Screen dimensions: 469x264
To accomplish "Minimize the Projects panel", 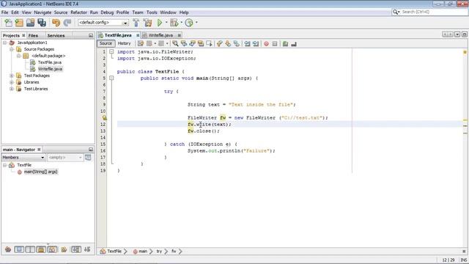I will 91,36.
